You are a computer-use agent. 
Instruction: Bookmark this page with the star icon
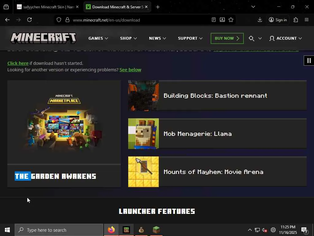(231, 20)
